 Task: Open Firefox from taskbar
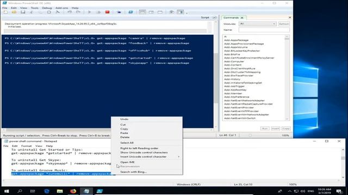(x=73, y=191)
